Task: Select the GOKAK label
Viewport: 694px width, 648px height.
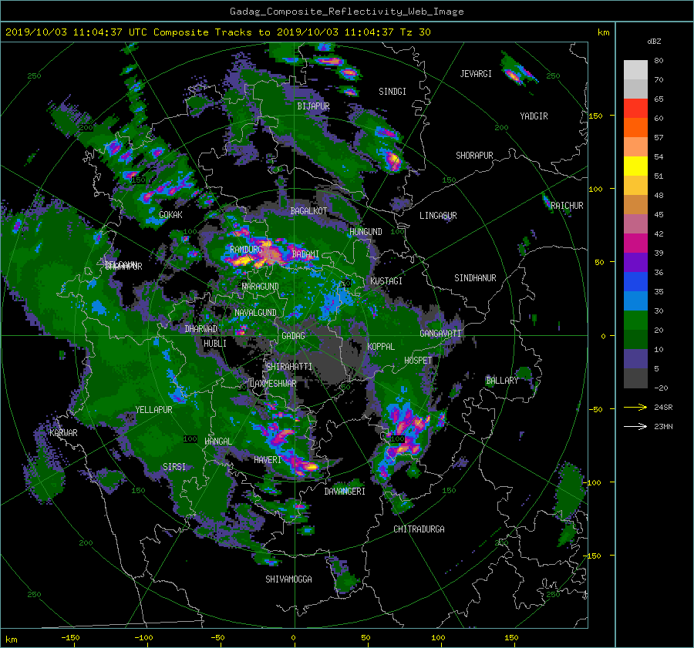Action: click(170, 215)
